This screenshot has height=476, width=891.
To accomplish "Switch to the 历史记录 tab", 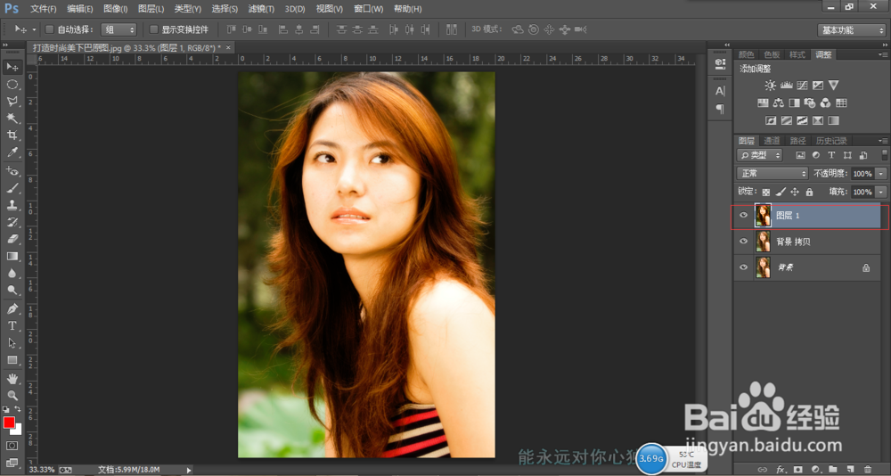I will coord(831,141).
